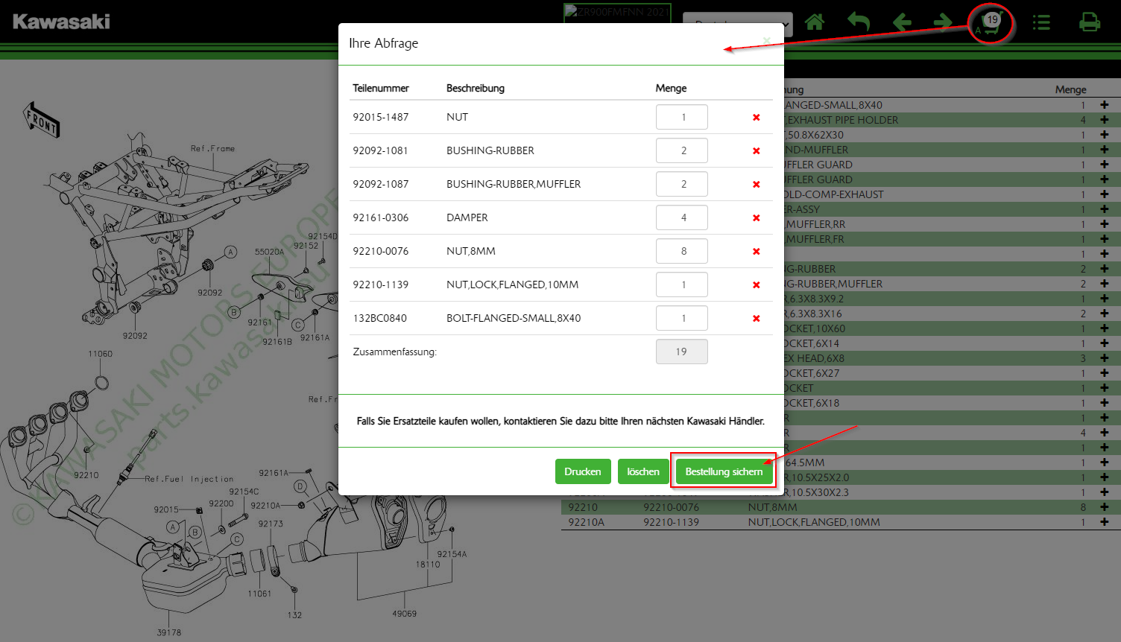
Task: Edit quantity for part 132BC0840
Action: point(682,318)
